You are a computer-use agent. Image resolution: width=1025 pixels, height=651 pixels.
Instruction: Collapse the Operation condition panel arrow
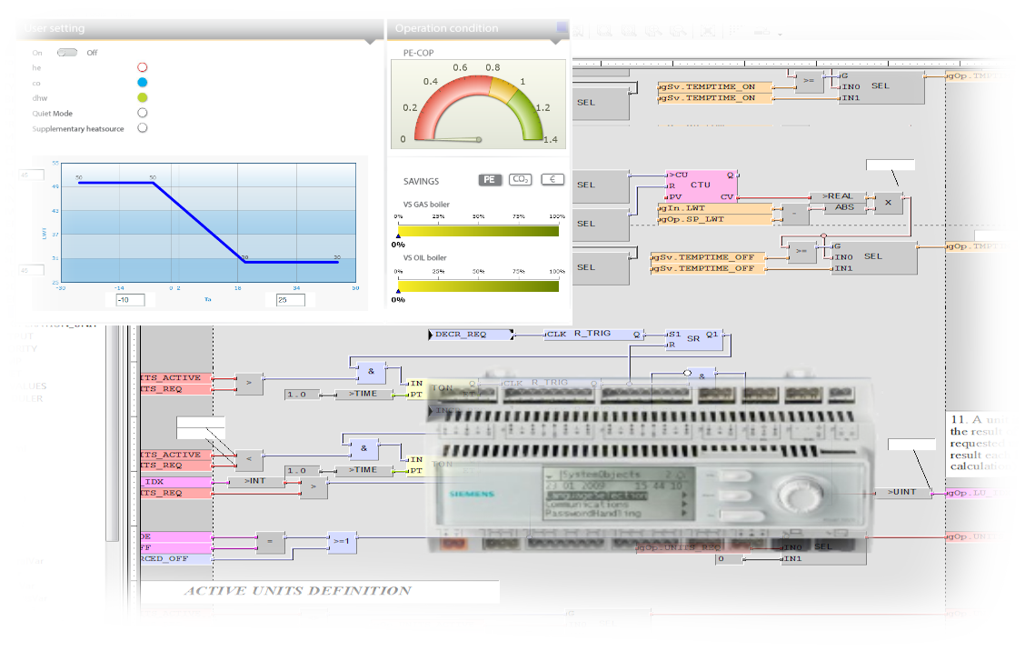(x=556, y=41)
